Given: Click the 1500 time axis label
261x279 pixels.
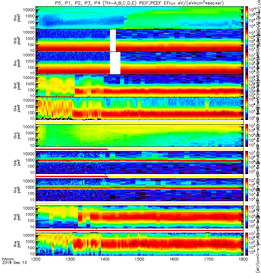Looking at the screenshot, I should [x=140, y=259].
